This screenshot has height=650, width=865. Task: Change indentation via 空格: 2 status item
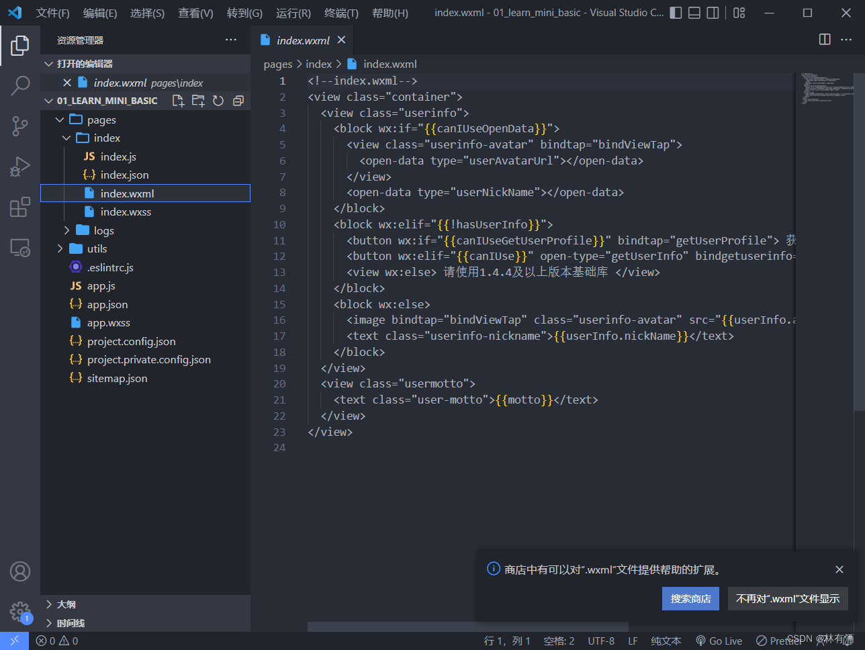559,641
